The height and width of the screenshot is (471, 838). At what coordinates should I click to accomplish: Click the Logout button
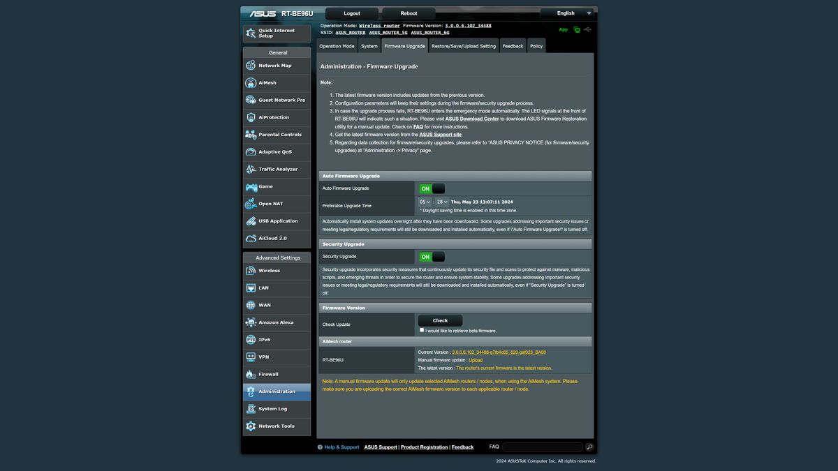(352, 13)
